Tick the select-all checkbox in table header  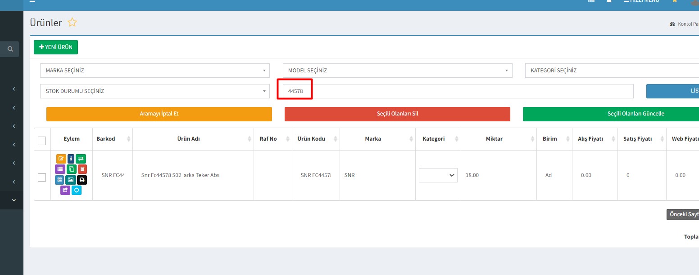(42, 141)
